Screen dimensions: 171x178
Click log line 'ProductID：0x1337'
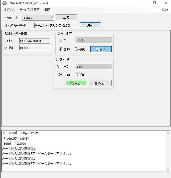[x=16, y=139]
